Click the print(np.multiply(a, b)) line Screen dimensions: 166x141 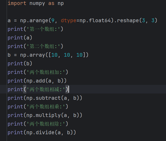point(45,115)
